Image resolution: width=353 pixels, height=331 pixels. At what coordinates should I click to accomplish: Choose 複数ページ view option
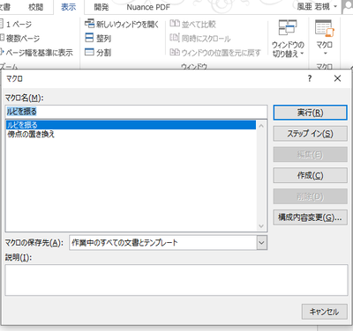(20, 38)
